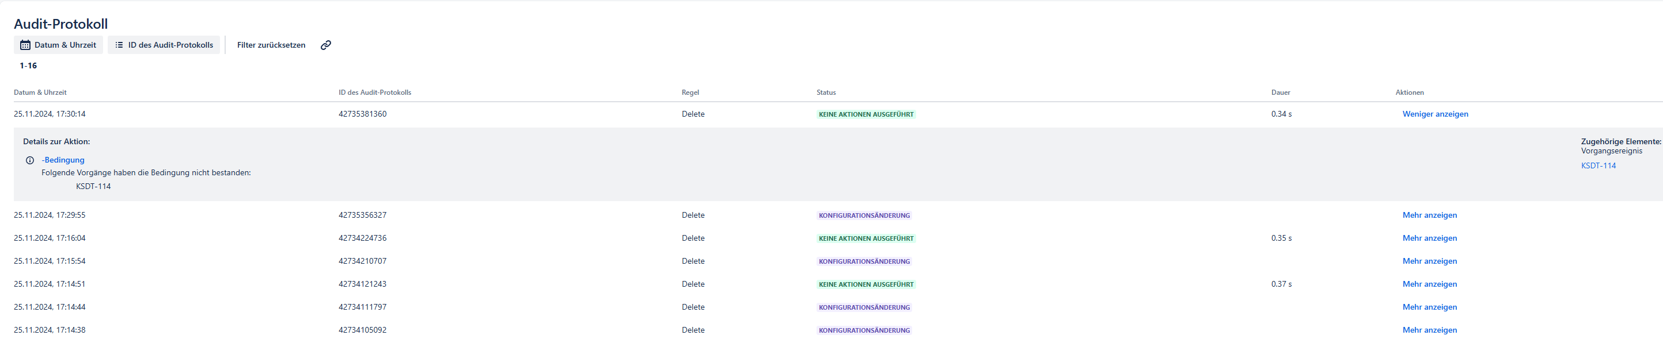The width and height of the screenshot is (1663, 339).
Task: Click the status badge of the 17:30:14 entry
Action: pyautogui.click(x=867, y=115)
